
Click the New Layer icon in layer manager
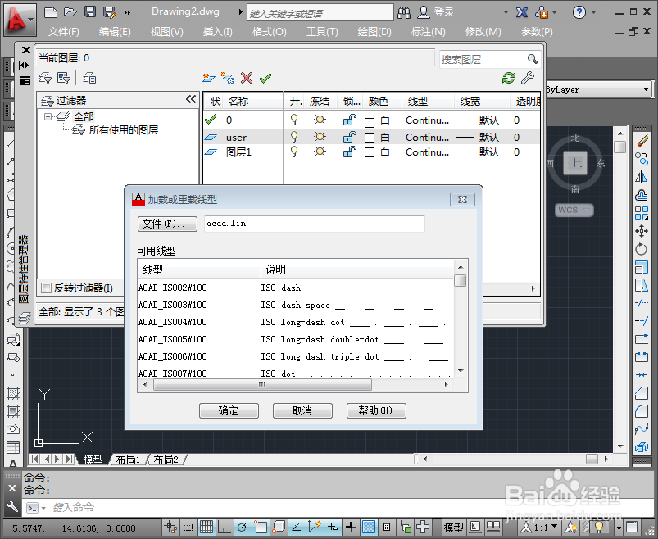click(x=209, y=78)
